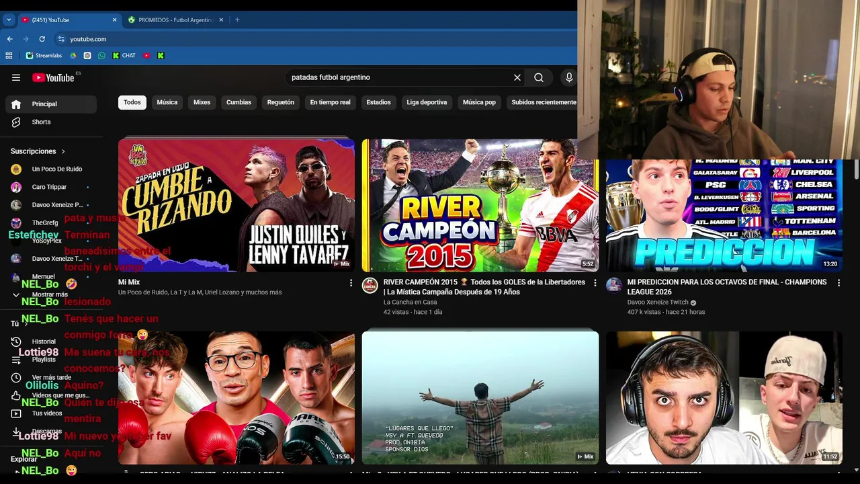
Task: Select the Liga deportiva chip
Action: (427, 102)
